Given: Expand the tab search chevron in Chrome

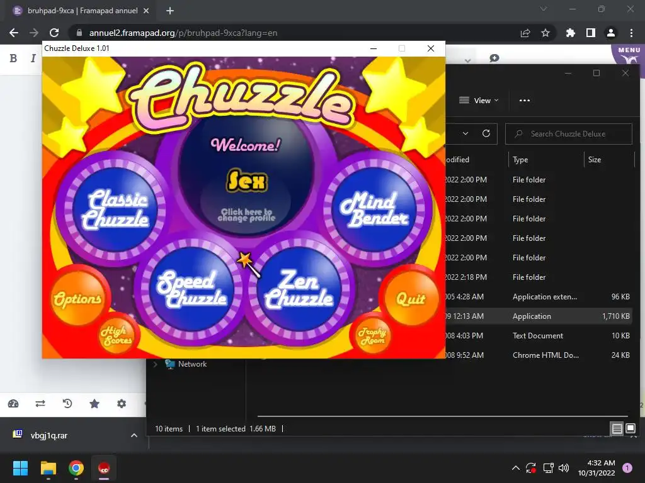Looking at the screenshot, I should [x=544, y=9].
